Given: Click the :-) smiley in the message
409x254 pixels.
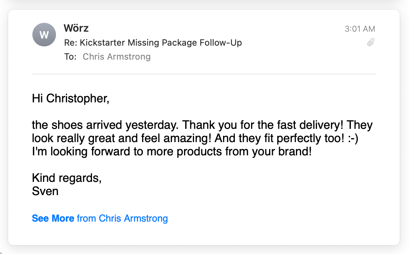Looking at the screenshot, I should [x=353, y=138].
